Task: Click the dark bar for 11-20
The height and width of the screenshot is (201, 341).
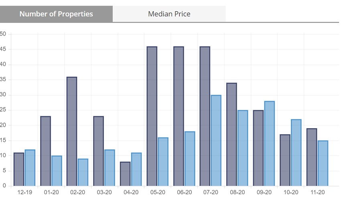Action: (312, 157)
